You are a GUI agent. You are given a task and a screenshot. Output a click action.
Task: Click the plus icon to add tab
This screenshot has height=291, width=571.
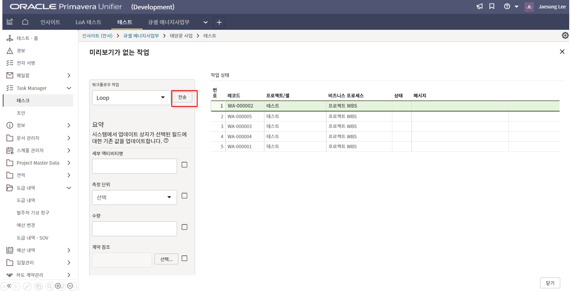pos(219,22)
